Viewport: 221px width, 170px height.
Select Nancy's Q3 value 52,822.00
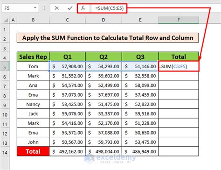pyautogui.click(x=140, y=104)
